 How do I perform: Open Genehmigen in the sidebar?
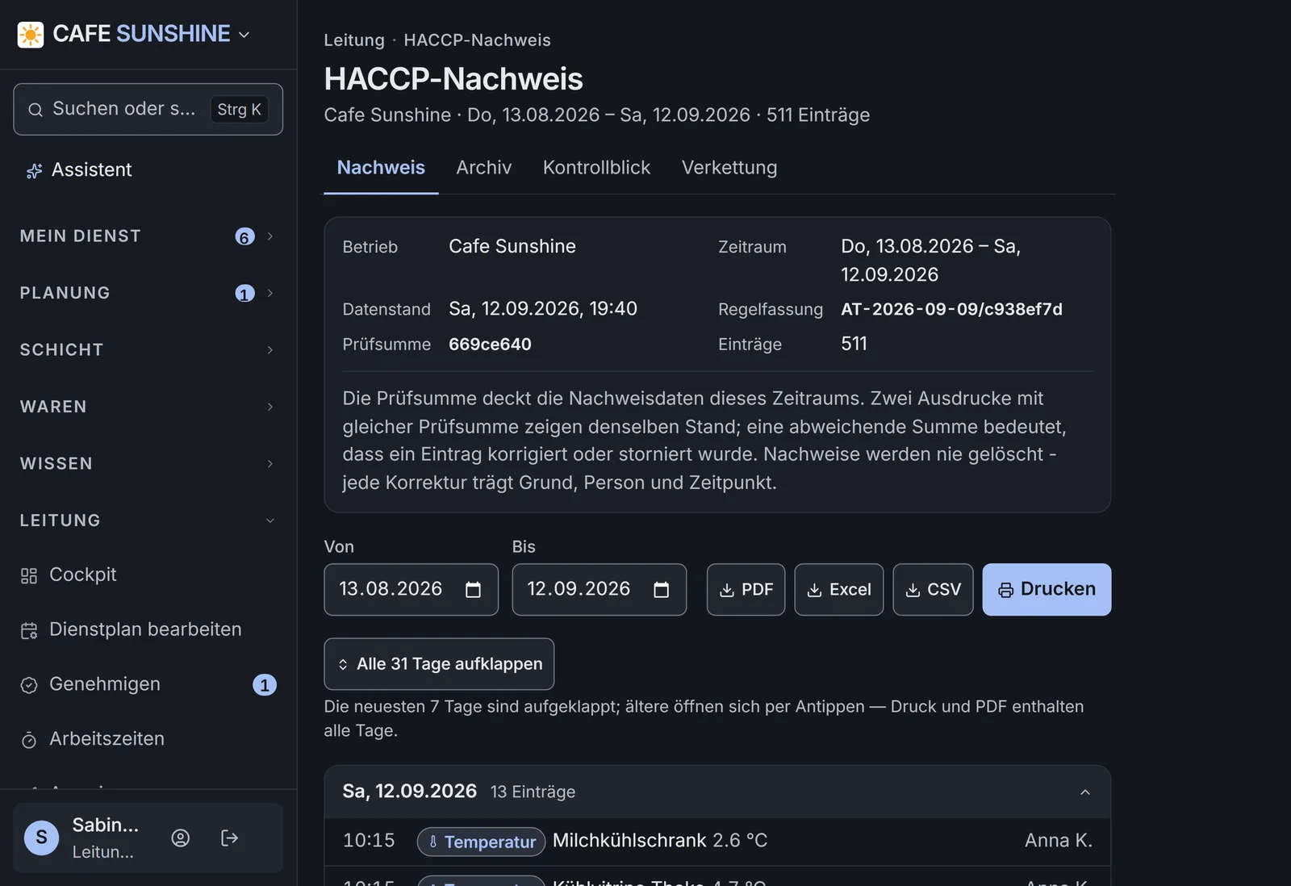click(148, 684)
